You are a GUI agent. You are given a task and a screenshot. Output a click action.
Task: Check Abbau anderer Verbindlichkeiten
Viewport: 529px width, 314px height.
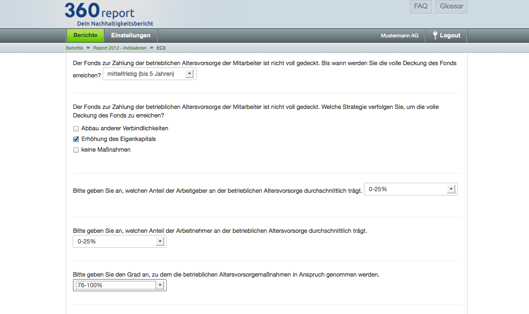[x=76, y=129]
